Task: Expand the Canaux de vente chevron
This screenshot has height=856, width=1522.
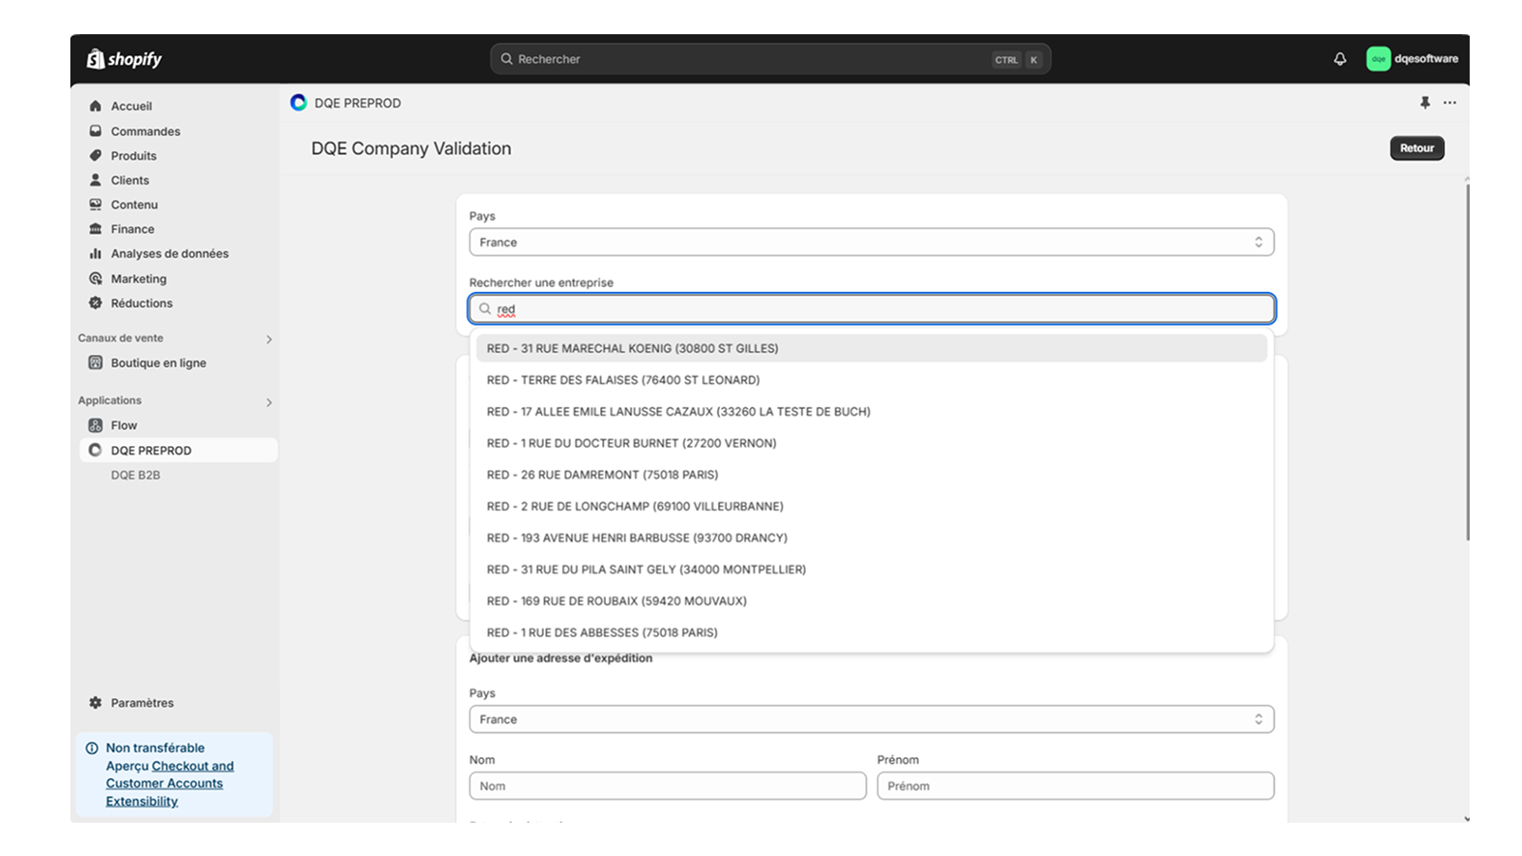Action: 269,340
